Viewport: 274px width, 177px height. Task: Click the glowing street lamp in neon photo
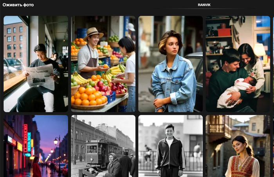pos(56,141)
